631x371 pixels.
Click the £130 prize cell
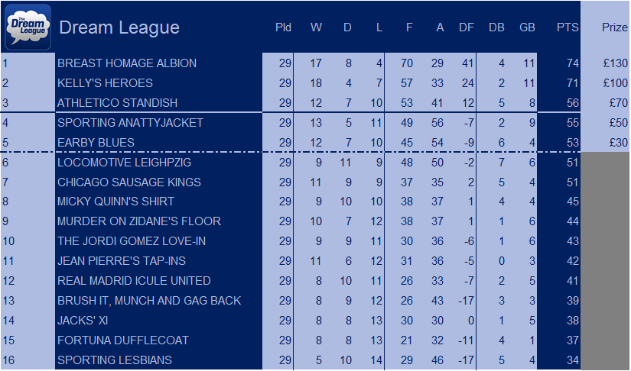(605, 63)
